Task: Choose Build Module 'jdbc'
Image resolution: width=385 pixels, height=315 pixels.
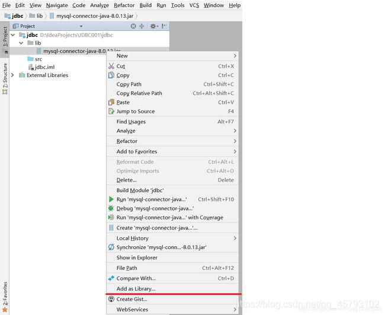Action: [x=172, y=190]
